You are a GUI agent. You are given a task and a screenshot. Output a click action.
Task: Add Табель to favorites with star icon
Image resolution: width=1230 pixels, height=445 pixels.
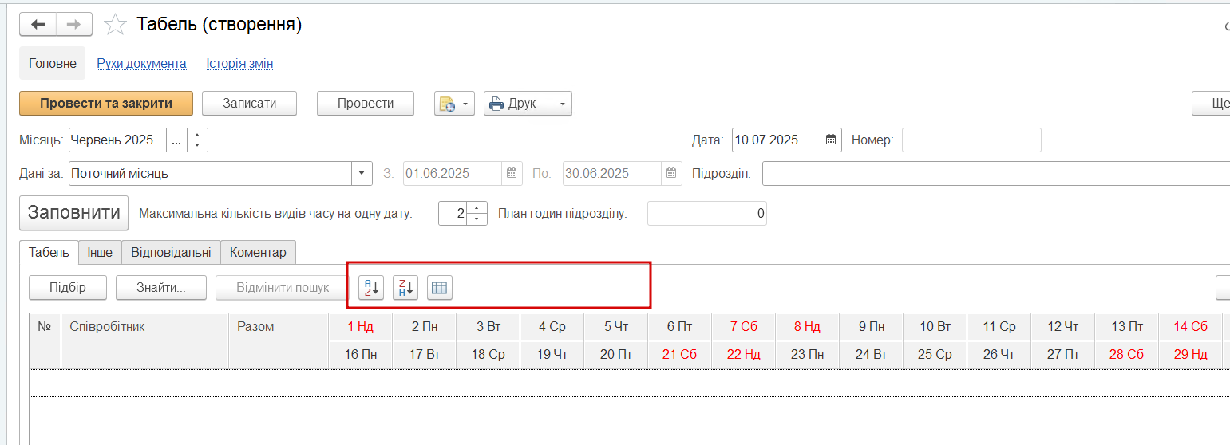pyautogui.click(x=116, y=25)
